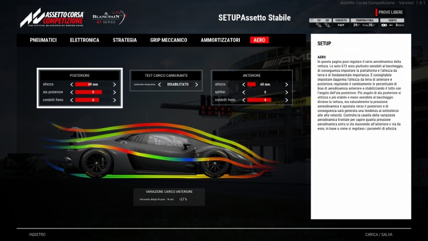Screen dimensions: 428x241
Task: Click the -2,7 % load variation value
Action: (x=183, y=199)
